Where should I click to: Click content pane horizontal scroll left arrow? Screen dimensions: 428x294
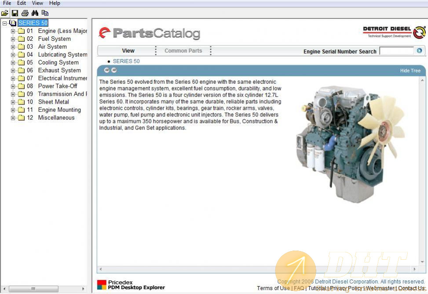pos(101,269)
